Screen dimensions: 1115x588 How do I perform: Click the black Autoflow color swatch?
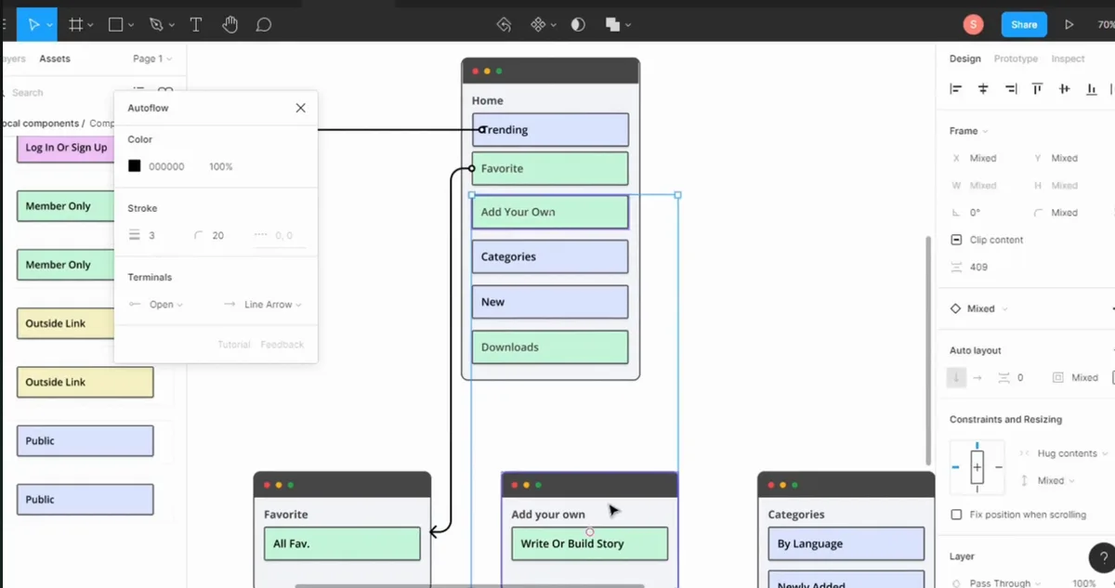[x=135, y=166]
